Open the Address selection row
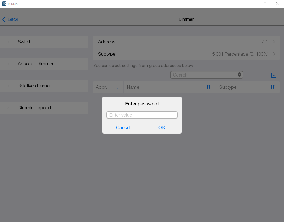The height and width of the screenshot is (222, 284). 186,42
